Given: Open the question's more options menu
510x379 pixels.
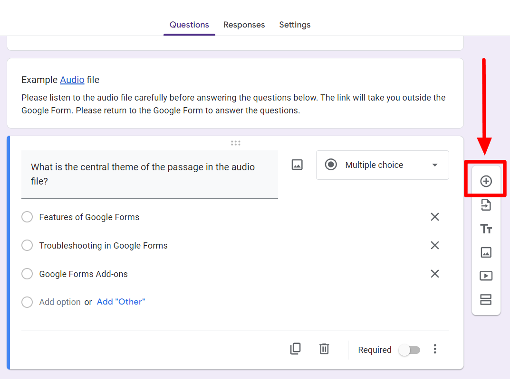Looking at the screenshot, I should pos(435,349).
